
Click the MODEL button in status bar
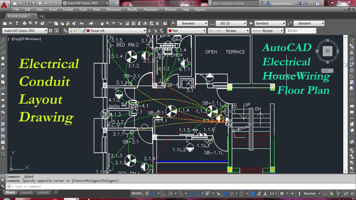click(x=137, y=193)
